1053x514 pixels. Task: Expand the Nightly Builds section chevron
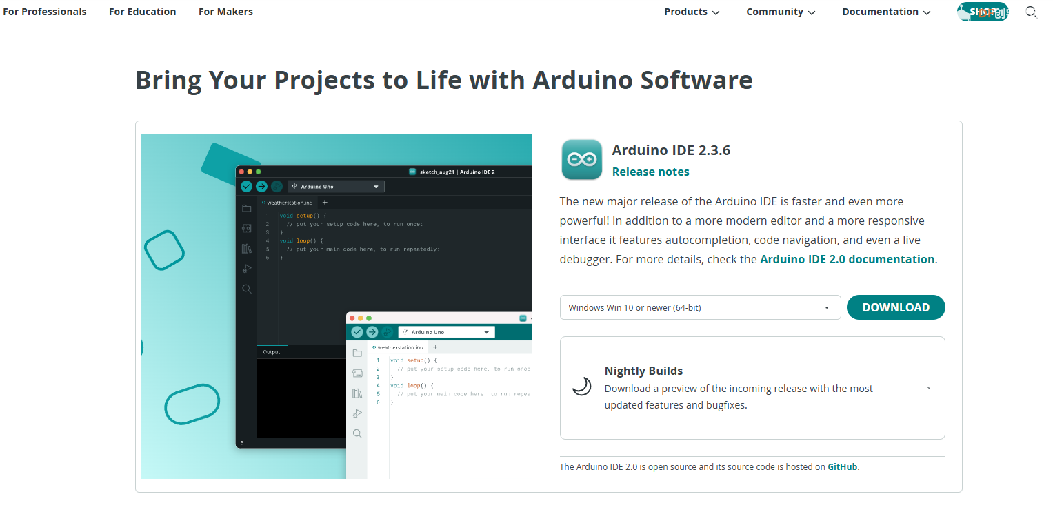tap(929, 387)
